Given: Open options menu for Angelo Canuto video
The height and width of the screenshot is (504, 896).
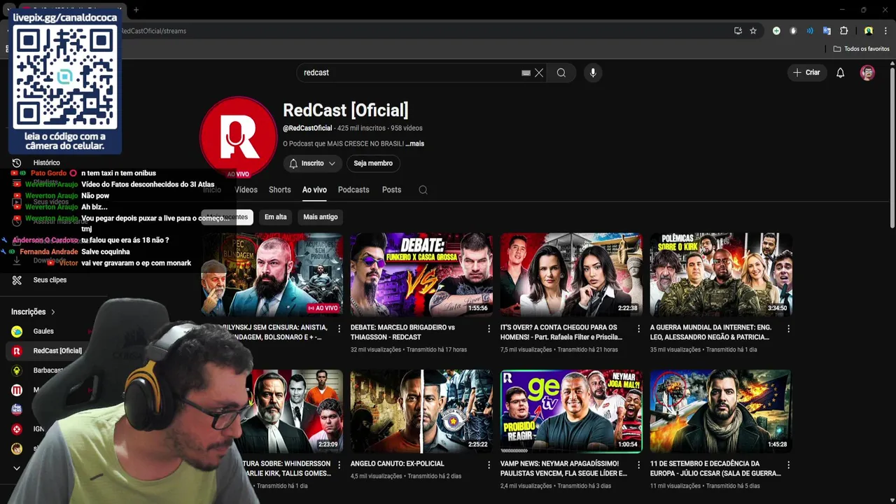Looking at the screenshot, I should coord(489,465).
